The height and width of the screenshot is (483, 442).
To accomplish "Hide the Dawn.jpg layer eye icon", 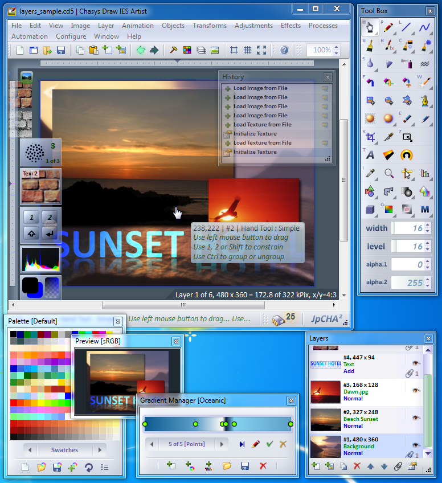I will (x=416, y=390).
